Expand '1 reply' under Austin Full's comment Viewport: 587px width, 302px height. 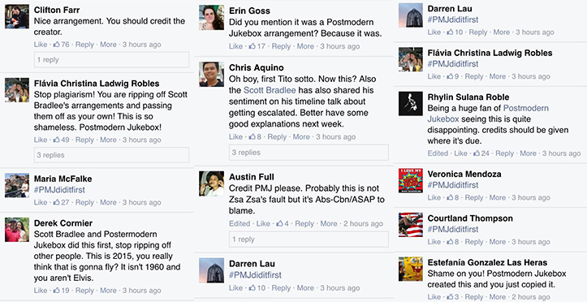pyautogui.click(x=309, y=239)
